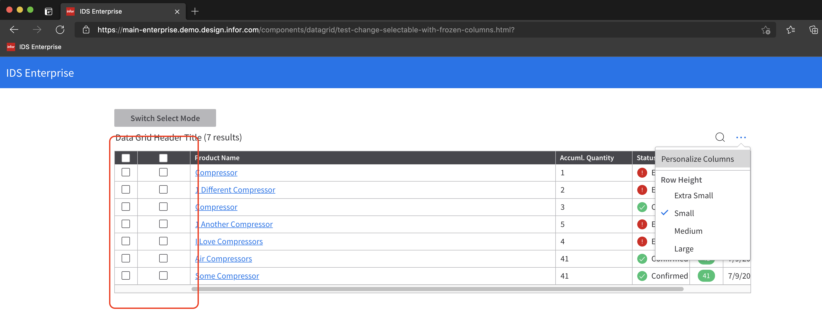The image size is (822, 336).
Task: Click the tab actions icon near window controls
Action: pos(49,11)
